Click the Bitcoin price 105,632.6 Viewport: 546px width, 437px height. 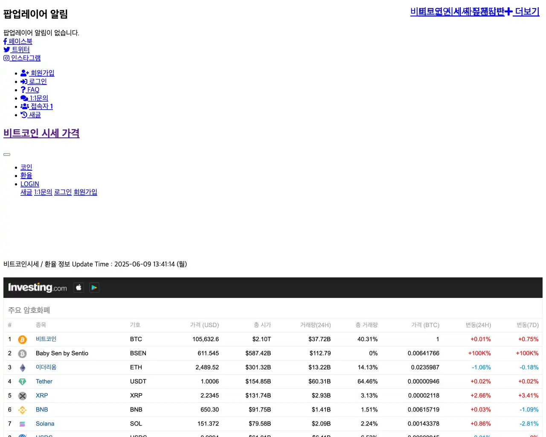point(206,339)
